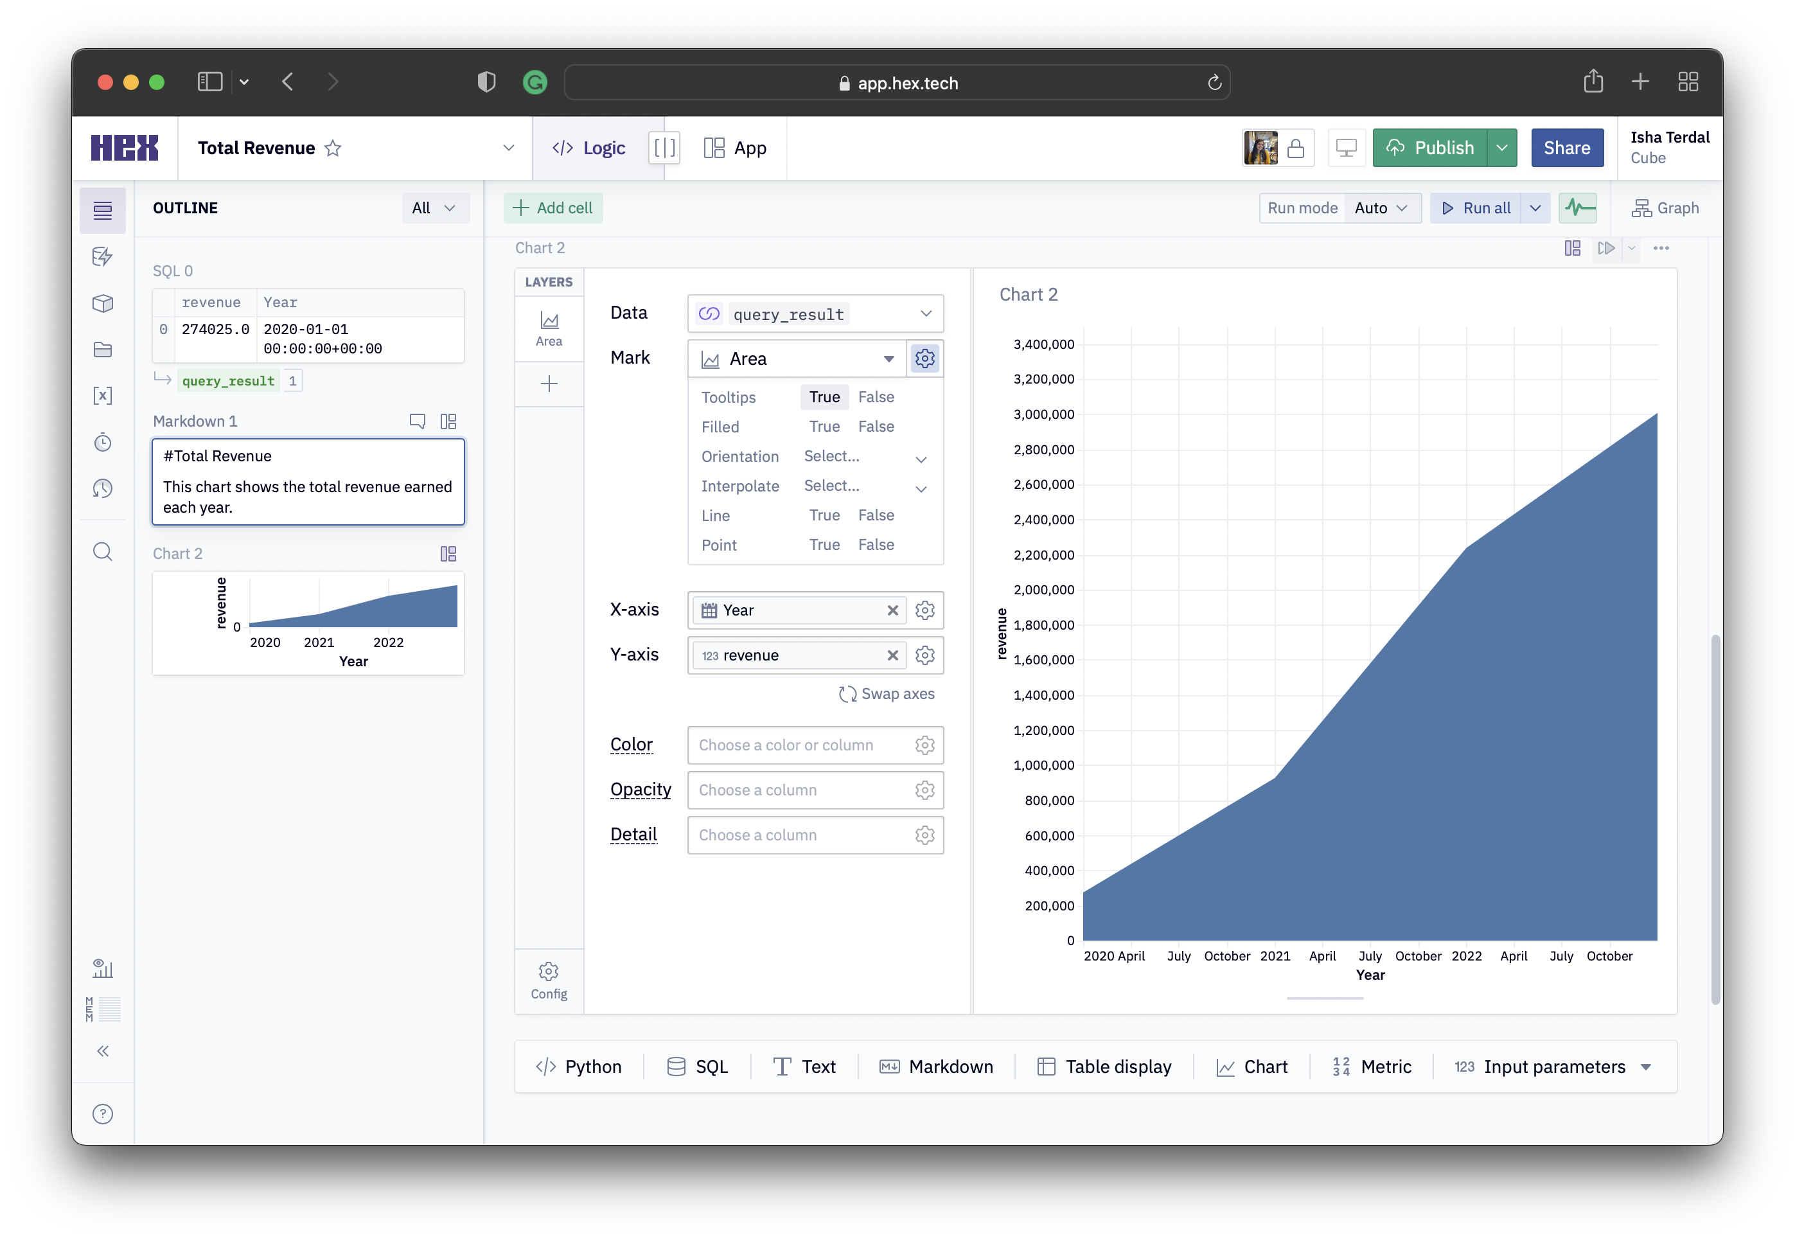Click the Swap axes button
Viewport: 1795px width, 1240px height.
point(886,694)
